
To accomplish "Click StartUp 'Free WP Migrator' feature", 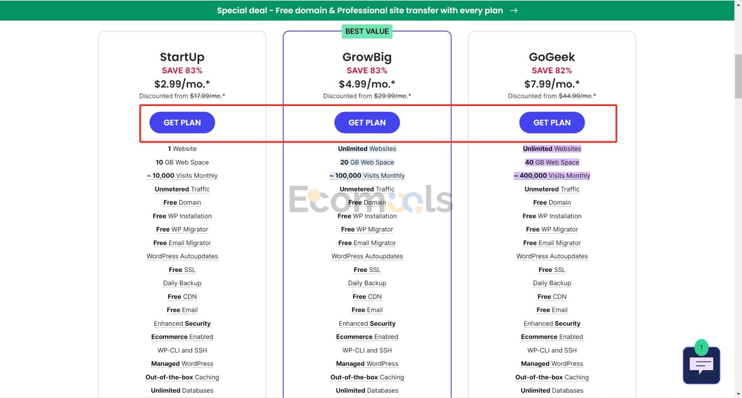I will [x=182, y=229].
